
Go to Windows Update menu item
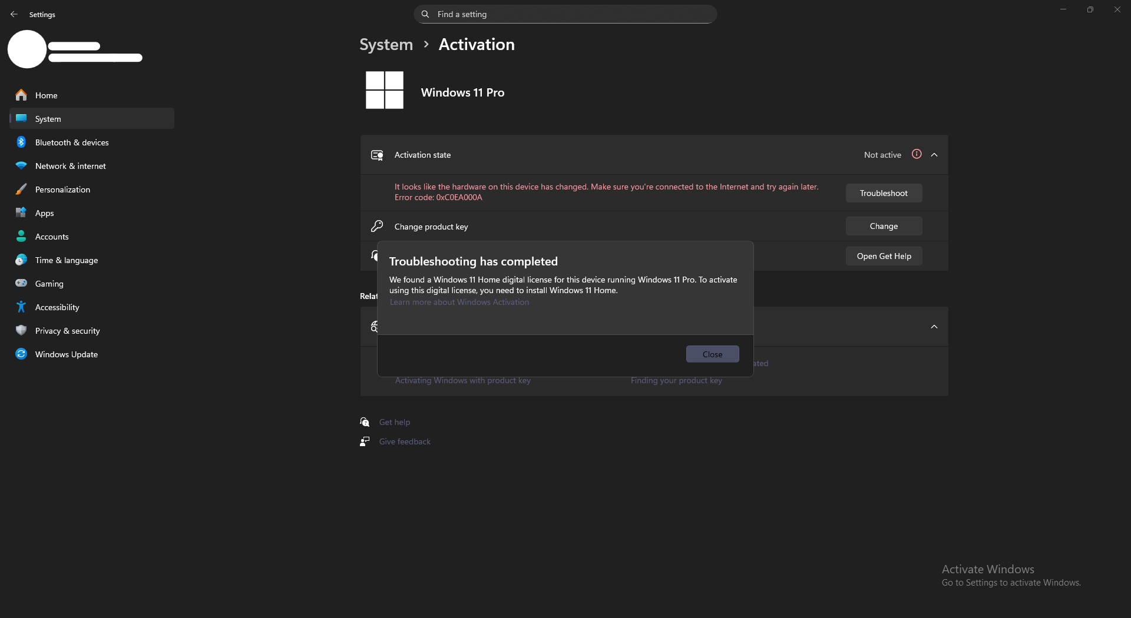[x=92, y=354]
